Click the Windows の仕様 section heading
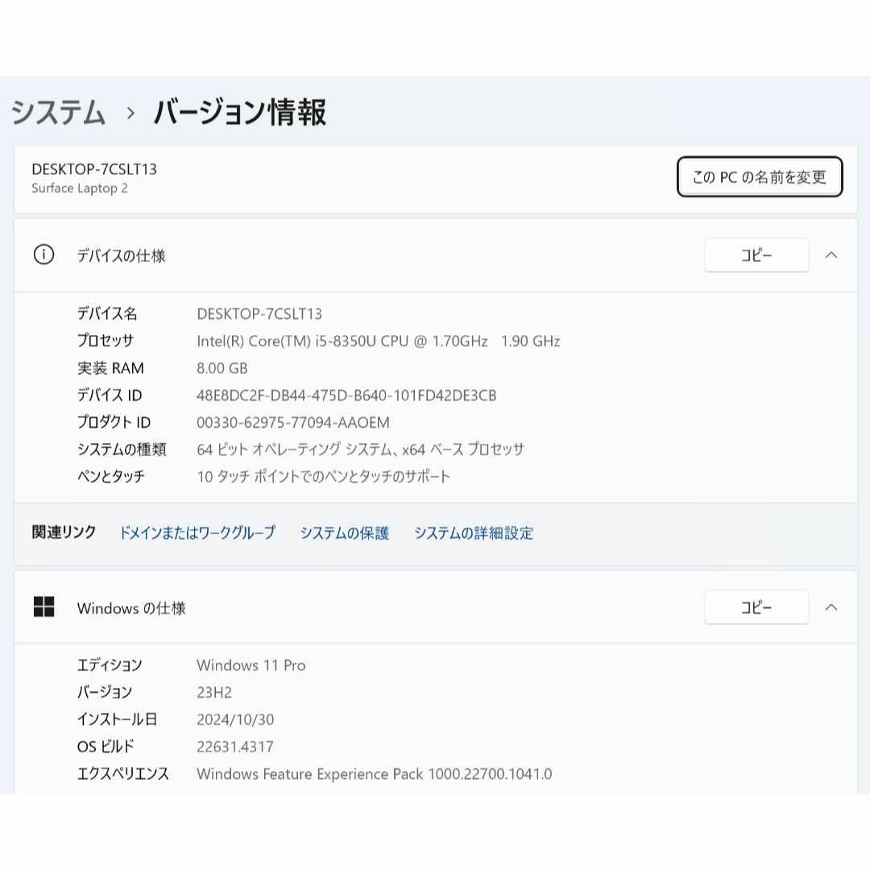This screenshot has height=870, width=870. click(131, 608)
